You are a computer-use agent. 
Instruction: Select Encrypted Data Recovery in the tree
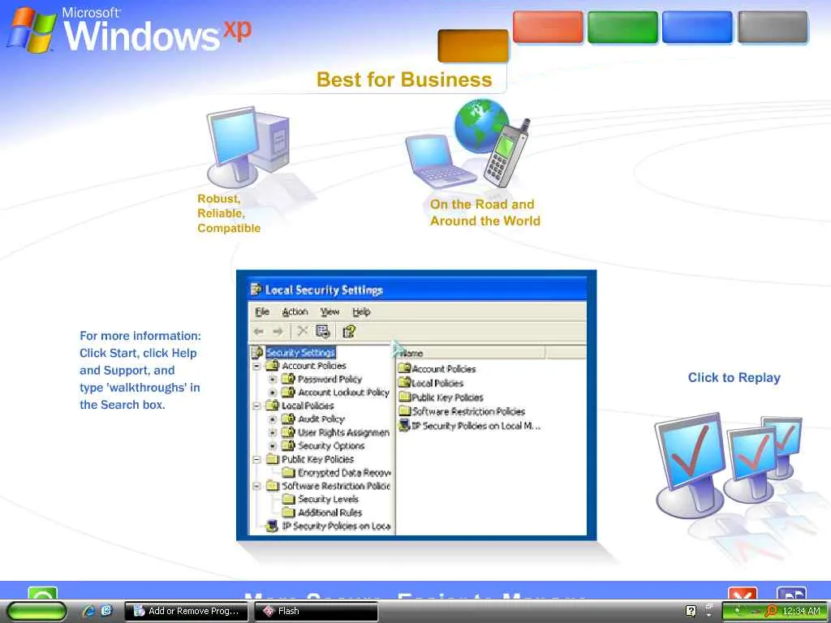tap(344, 473)
